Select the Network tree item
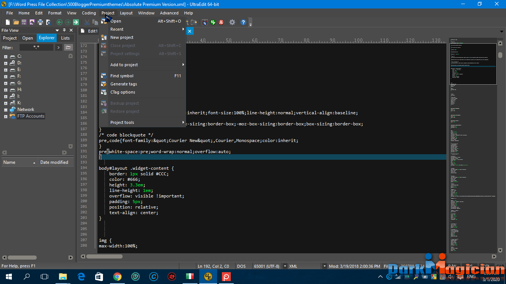This screenshot has height=284, width=506. pos(26,109)
